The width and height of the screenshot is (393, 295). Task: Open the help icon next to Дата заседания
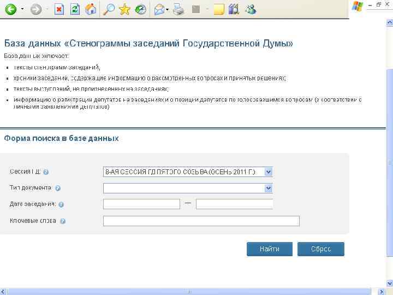tap(61, 205)
